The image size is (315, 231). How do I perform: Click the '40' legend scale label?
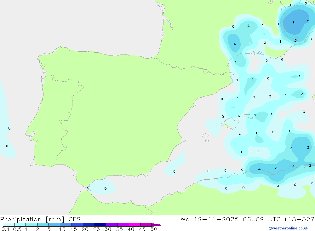click(131, 229)
